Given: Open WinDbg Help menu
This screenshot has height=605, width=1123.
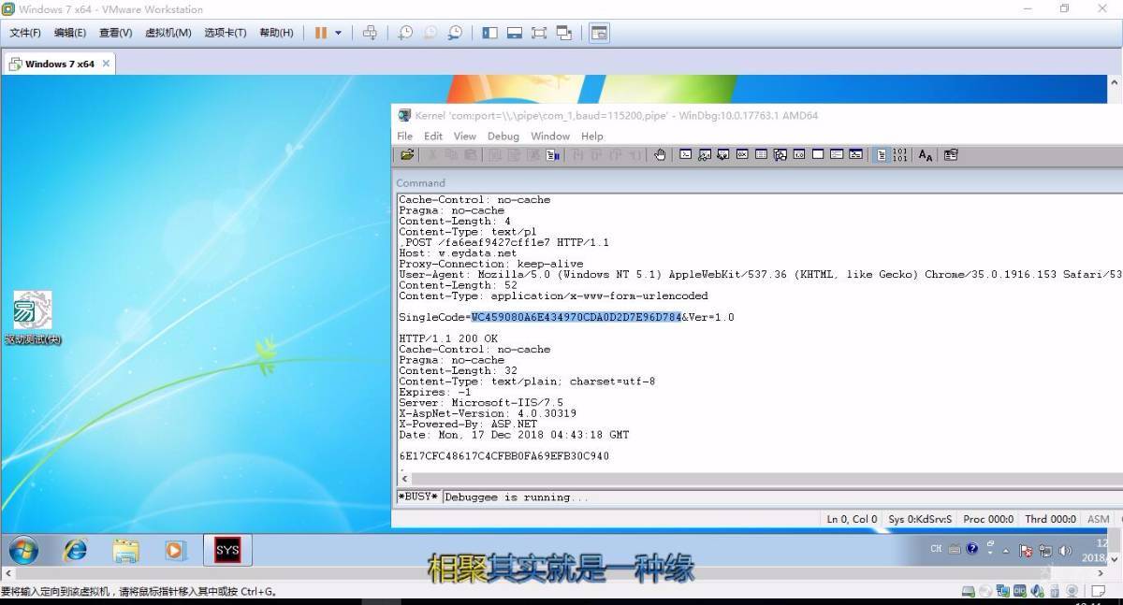Looking at the screenshot, I should (592, 136).
